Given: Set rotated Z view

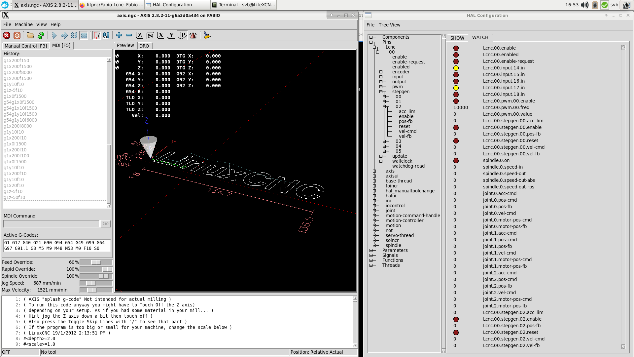Looking at the screenshot, I should (150, 35).
